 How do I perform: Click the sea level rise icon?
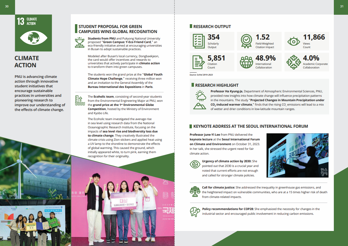pos(80,100)
